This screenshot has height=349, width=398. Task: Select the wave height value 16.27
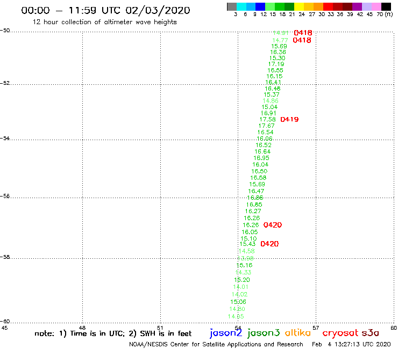tap(253, 211)
